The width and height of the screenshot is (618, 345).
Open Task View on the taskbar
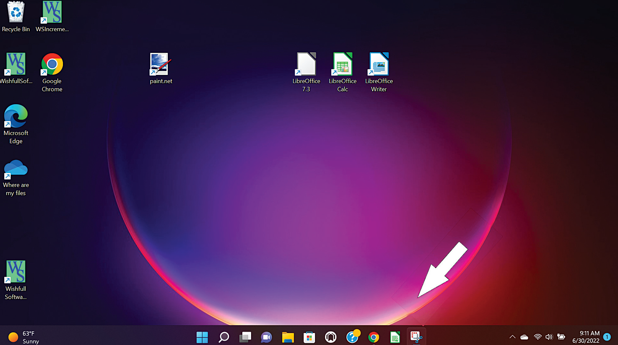coord(245,337)
